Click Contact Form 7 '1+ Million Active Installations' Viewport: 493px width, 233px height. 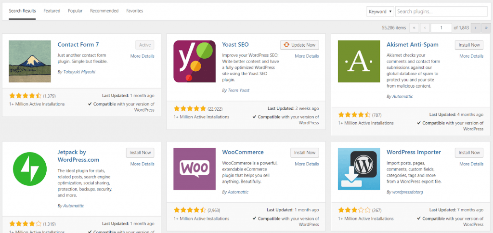pos(37,104)
